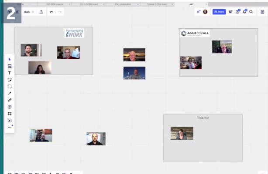This screenshot has width=268, height=174.
Task: Select the Comment tool
Action: [x=10, y=107]
